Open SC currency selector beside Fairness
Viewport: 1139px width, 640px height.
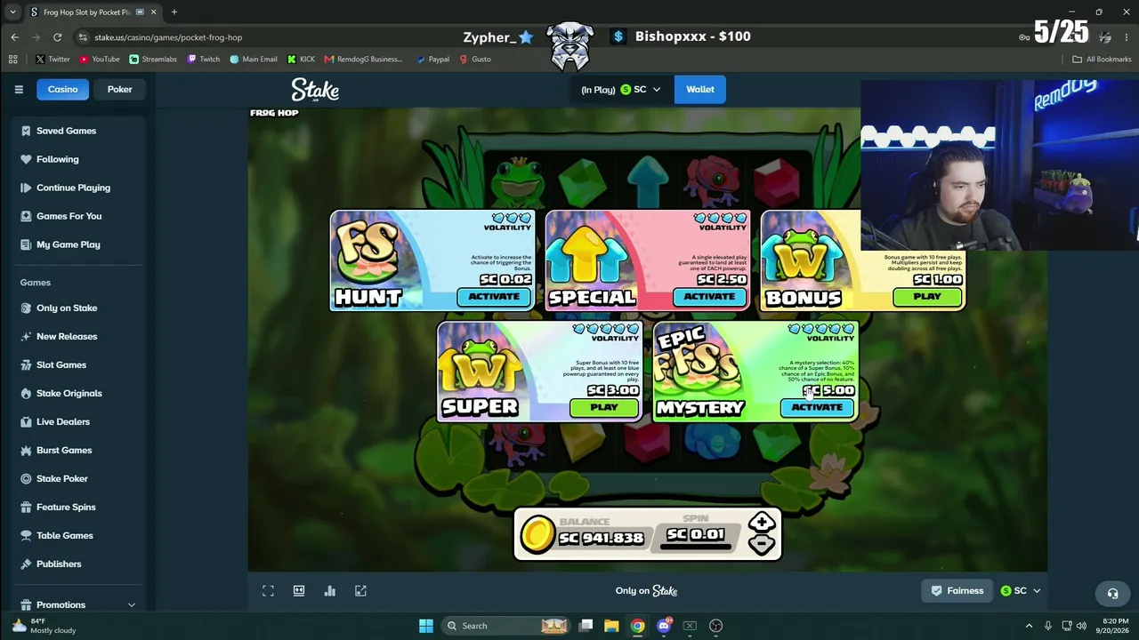click(1021, 591)
